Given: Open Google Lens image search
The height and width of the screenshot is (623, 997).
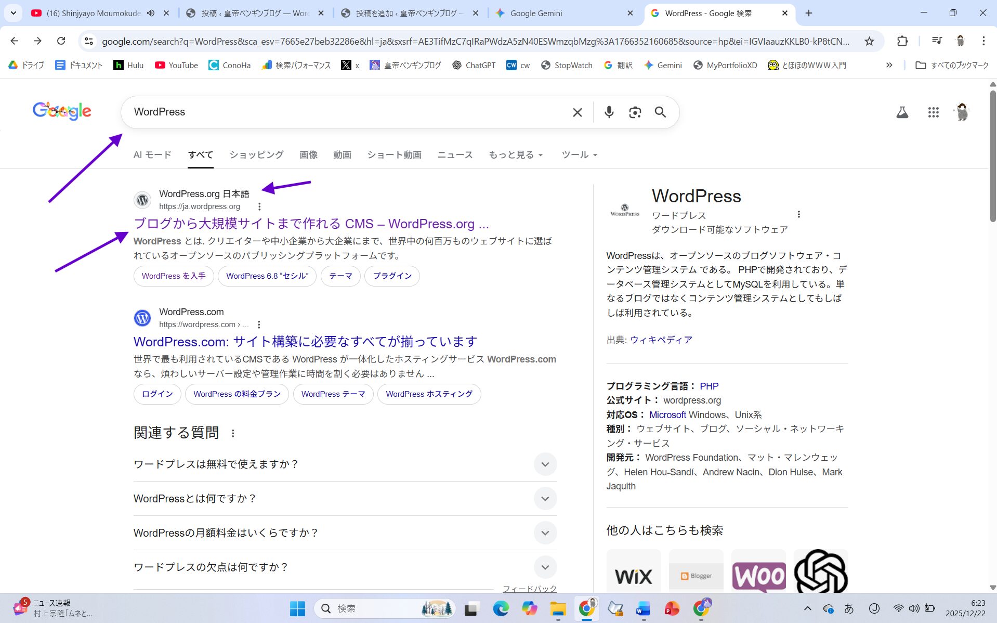Looking at the screenshot, I should pos(635,112).
